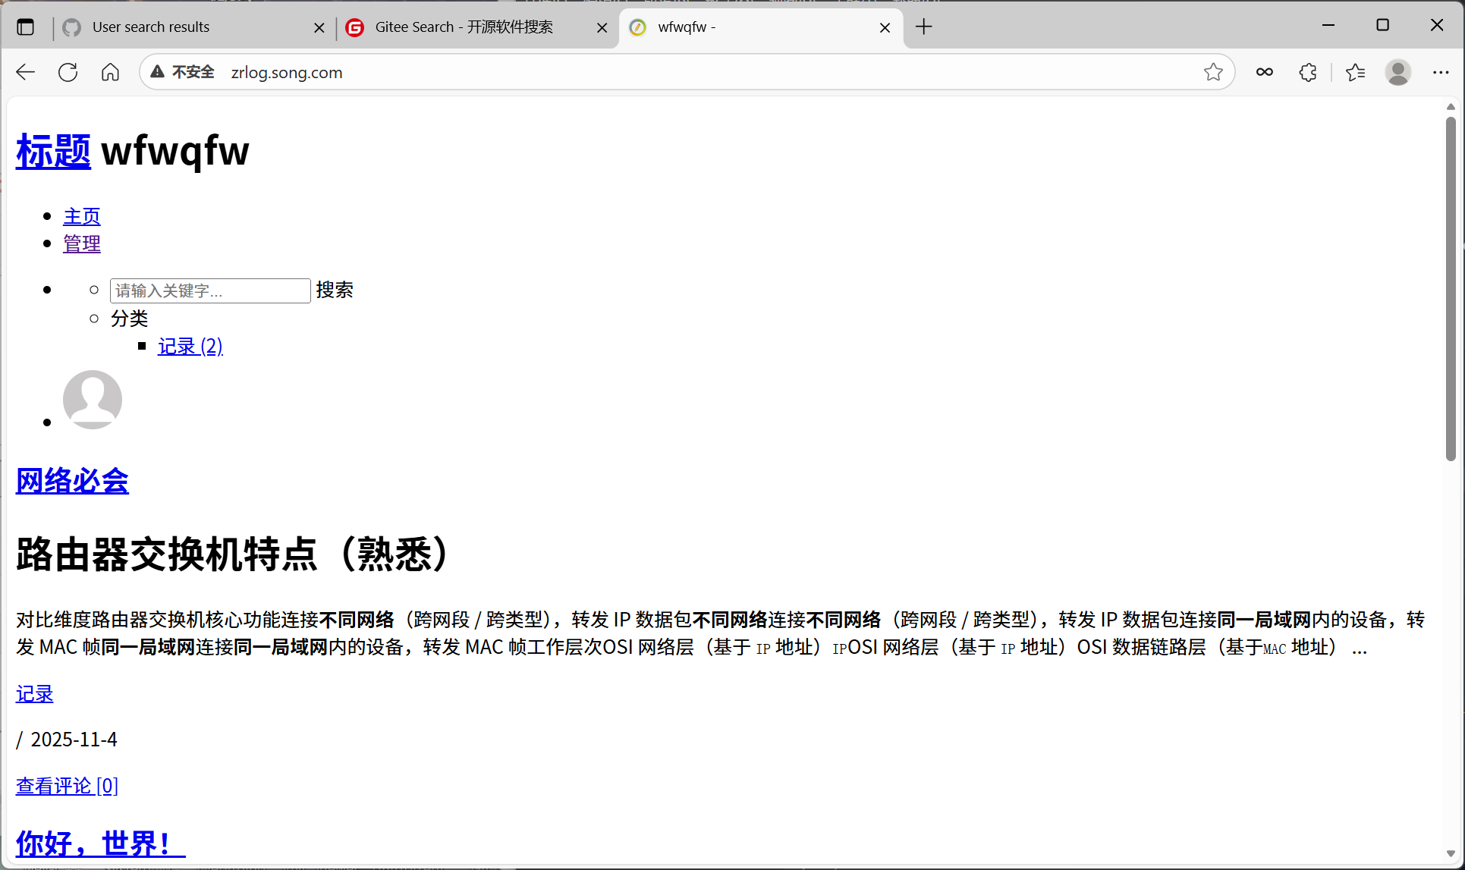
Task: Open a new browser tab
Action: [923, 27]
